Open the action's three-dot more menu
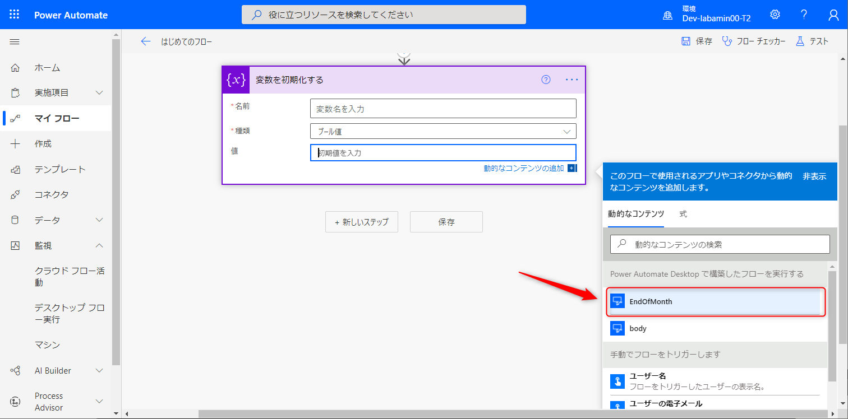The image size is (848, 419). [572, 80]
